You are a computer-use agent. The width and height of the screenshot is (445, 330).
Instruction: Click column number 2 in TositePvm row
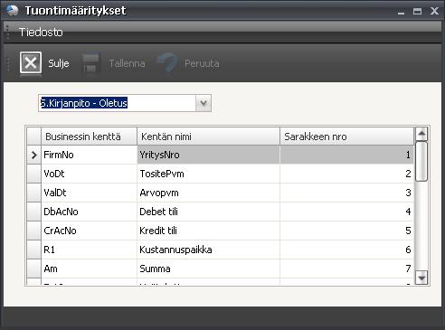(x=346, y=174)
